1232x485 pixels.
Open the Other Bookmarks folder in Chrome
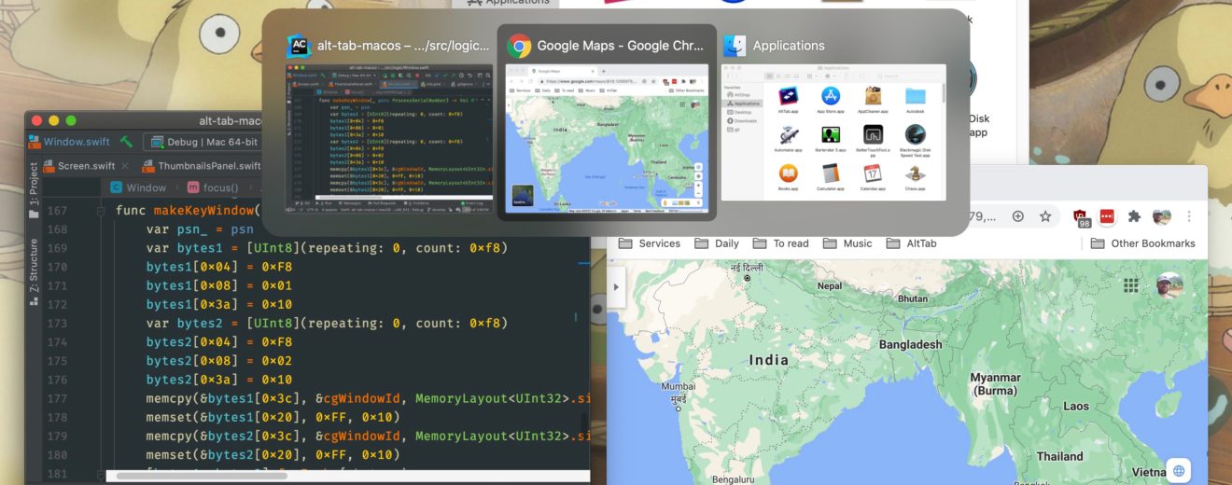pos(1142,243)
